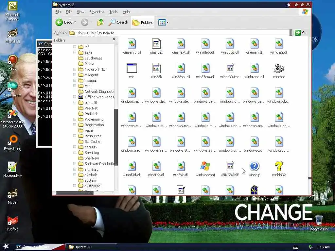335x251 pixels.
Task: Click the star Start button on taskbar
Action: click(6, 246)
